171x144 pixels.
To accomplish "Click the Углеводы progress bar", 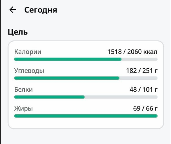I will pyautogui.click(x=86, y=78).
